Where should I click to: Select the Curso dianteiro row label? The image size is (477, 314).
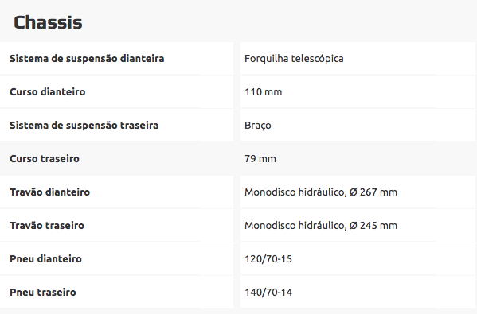[x=48, y=91]
